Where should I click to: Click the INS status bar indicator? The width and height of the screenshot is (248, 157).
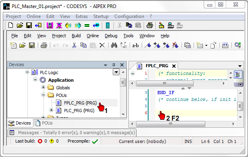coord(188,141)
